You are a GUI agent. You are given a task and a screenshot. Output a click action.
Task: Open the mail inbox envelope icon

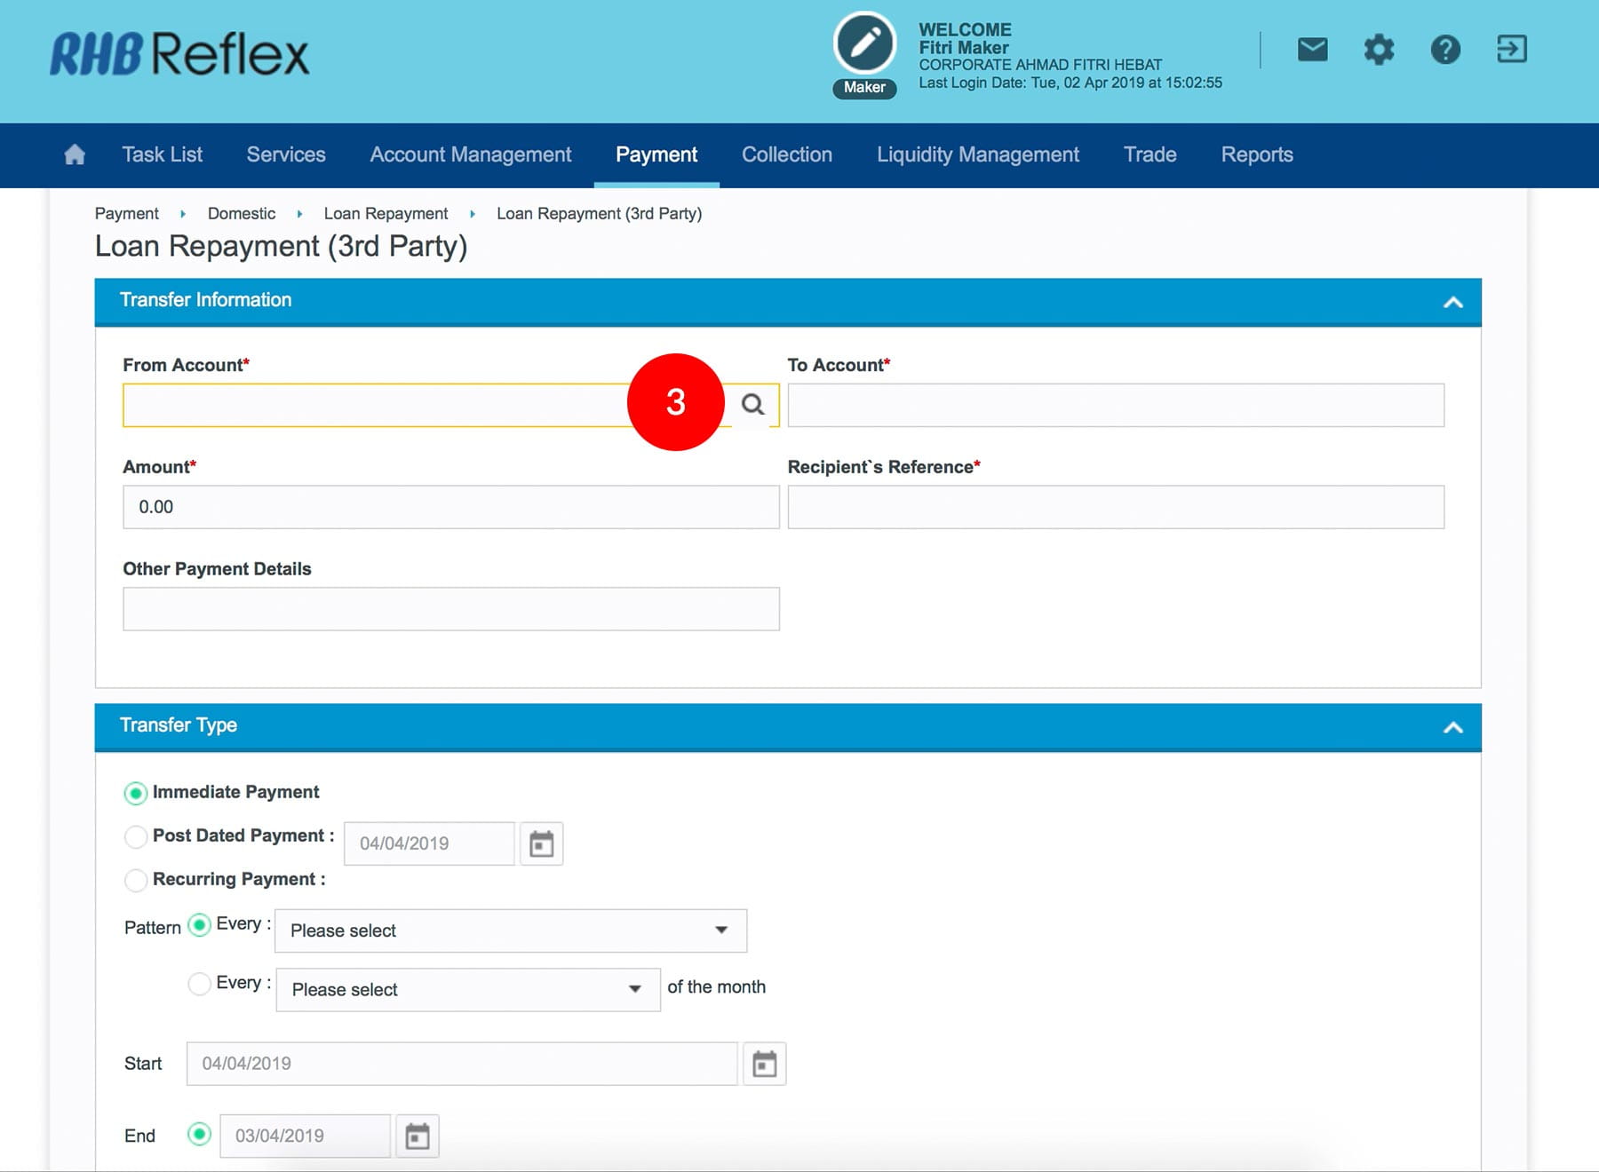[x=1312, y=50]
